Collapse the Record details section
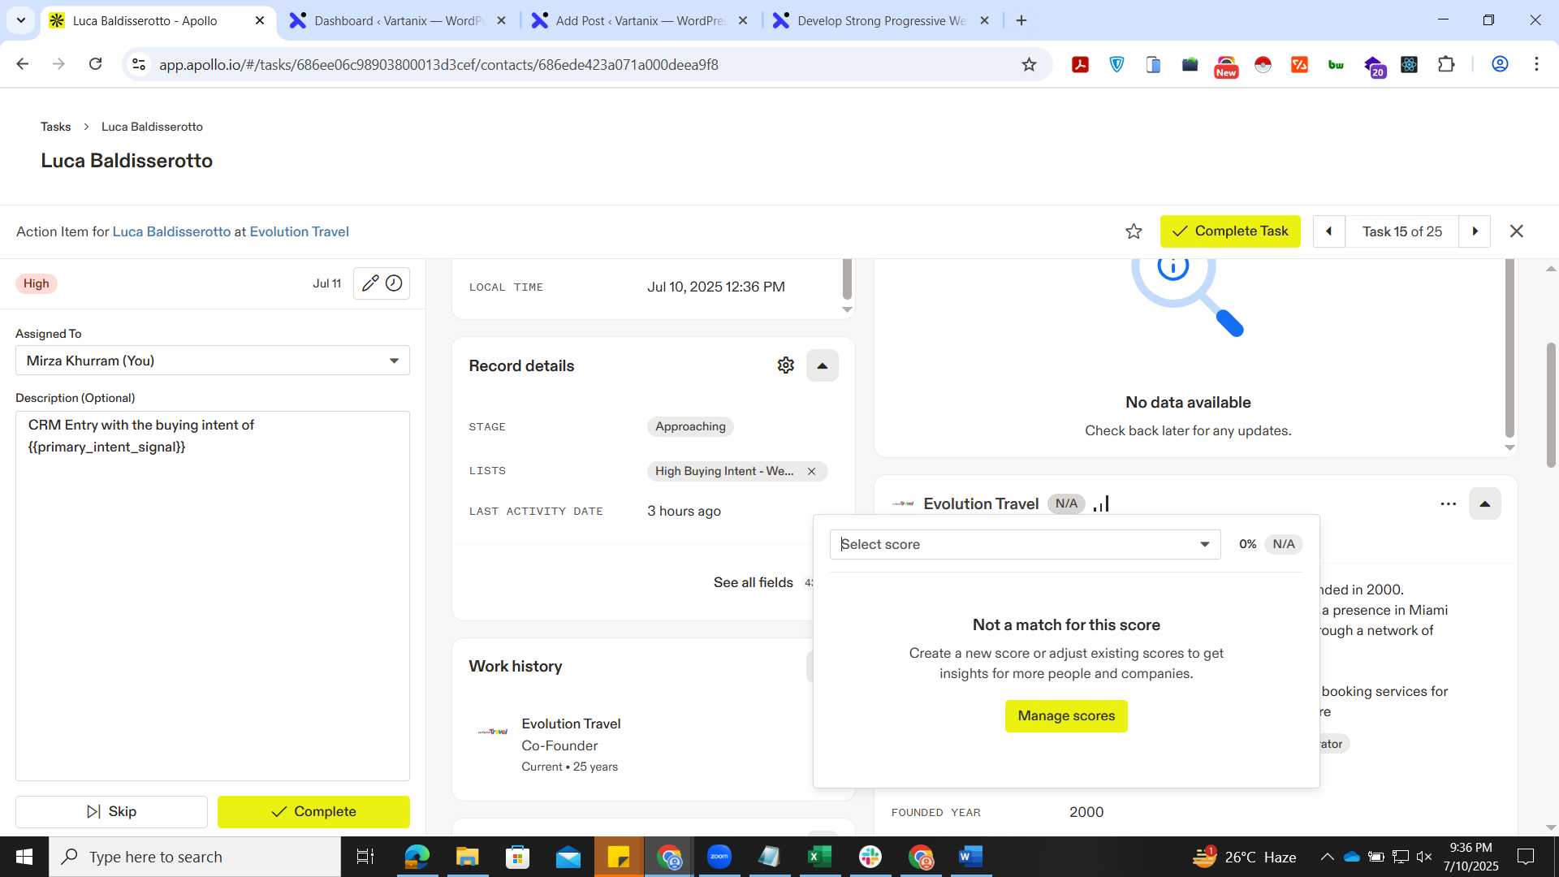 click(822, 365)
